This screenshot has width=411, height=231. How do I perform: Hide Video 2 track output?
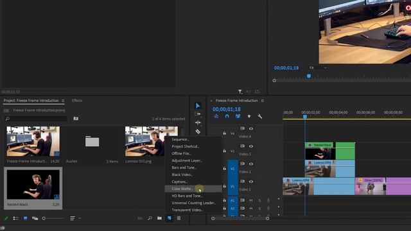tap(251, 164)
